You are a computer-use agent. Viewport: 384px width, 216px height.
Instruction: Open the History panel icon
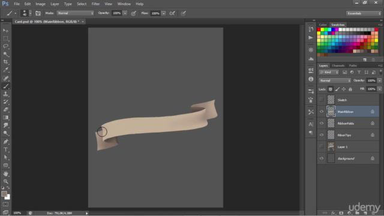311,29
